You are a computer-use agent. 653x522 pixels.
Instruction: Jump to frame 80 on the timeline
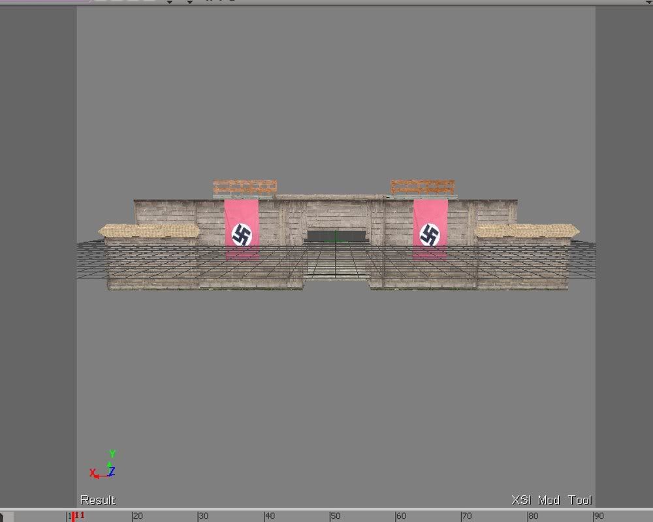[533, 516]
